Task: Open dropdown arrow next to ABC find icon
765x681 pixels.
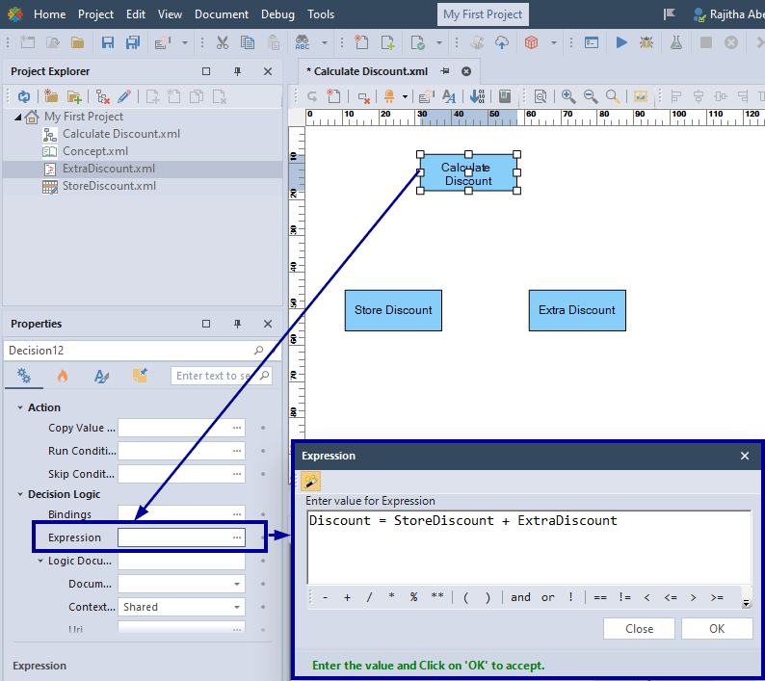Action: click(325, 43)
